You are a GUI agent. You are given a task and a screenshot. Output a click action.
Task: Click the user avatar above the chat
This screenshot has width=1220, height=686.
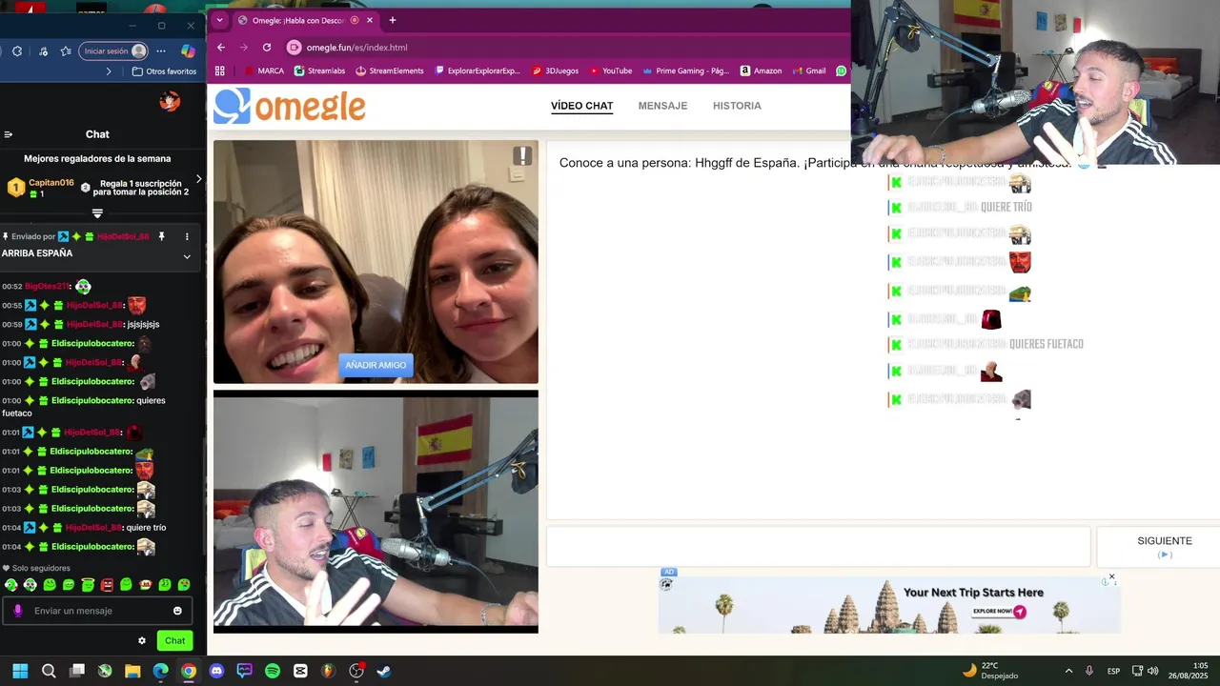click(170, 101)
